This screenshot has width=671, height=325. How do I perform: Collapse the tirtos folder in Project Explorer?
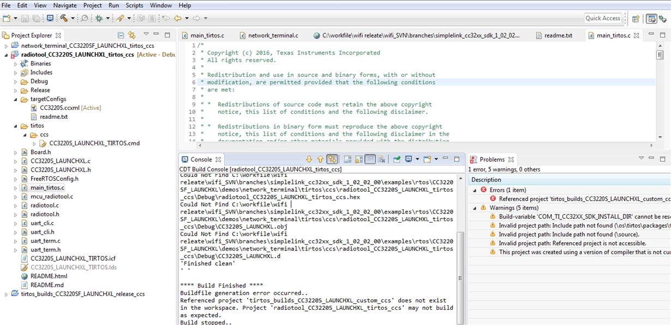pyautogui.click(x=16, y=125)
